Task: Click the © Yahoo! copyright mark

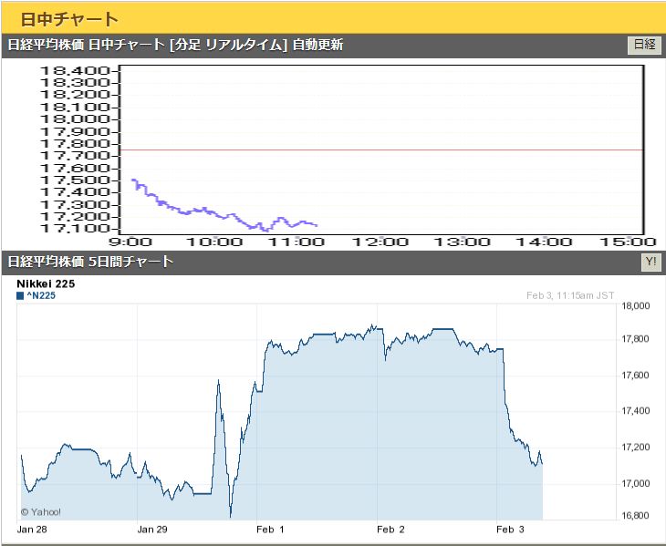Action: pos(44,511)
